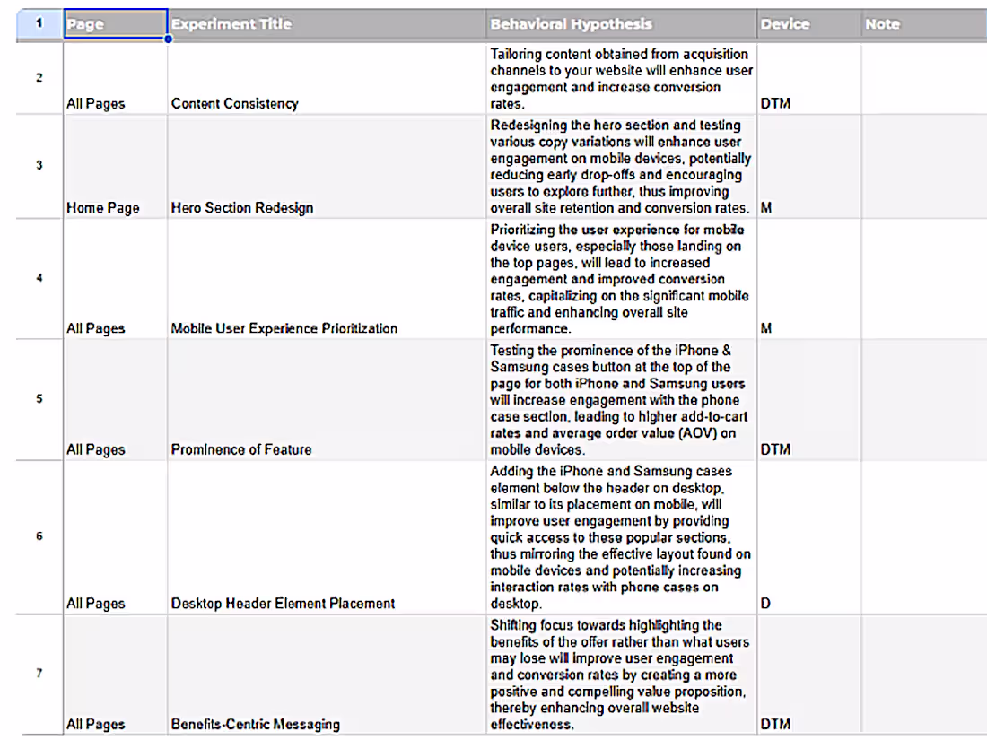Select the Prominence of Feature cell
The height and width of the screenshot is (740, 987).
[327, 399]
